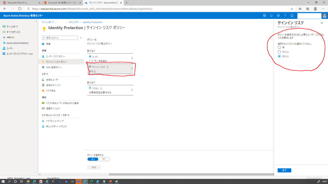Viewport: 328px width, 184px height.
Task: Open Task View on the taskbar
Action: [21, 181]
